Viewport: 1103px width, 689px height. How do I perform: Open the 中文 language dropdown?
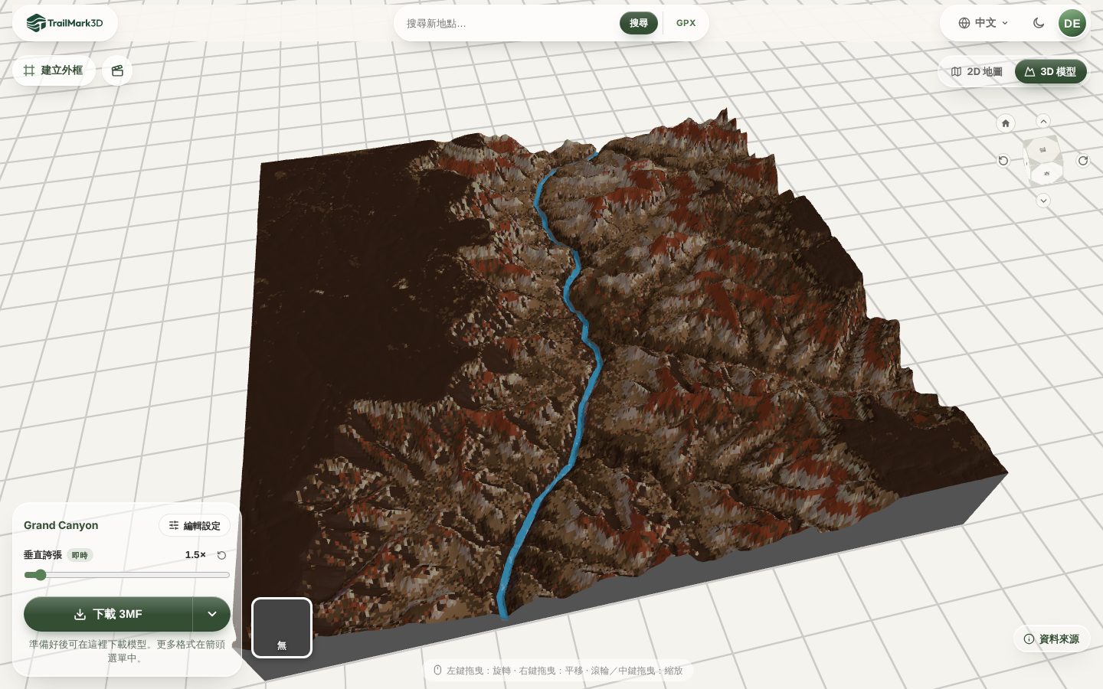point(984,23)
